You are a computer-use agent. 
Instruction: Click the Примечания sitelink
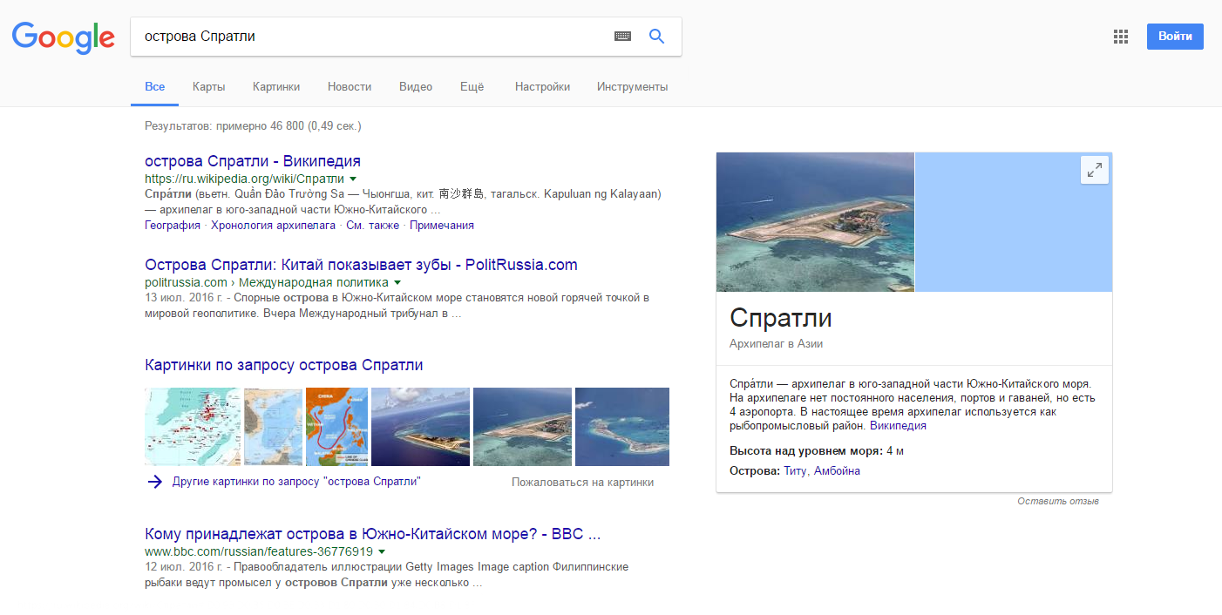pos(442,225)
